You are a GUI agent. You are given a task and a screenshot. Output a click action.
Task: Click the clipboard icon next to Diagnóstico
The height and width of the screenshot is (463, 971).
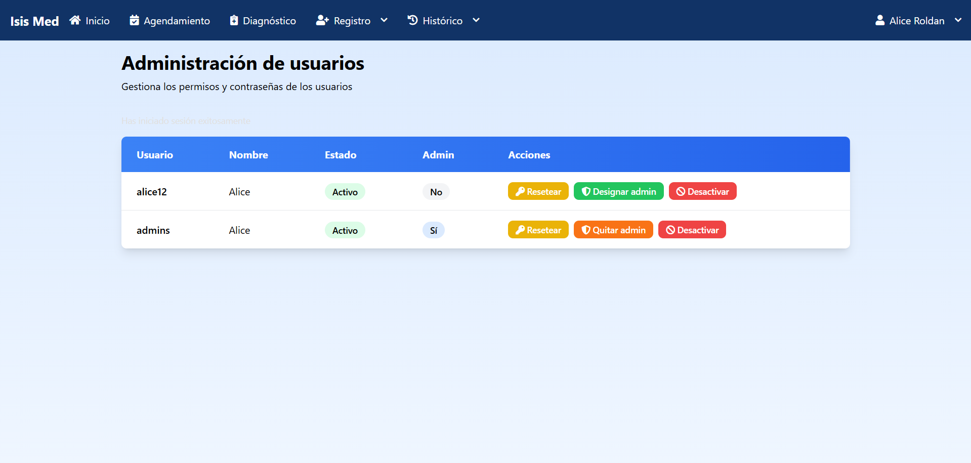point(234,20)
